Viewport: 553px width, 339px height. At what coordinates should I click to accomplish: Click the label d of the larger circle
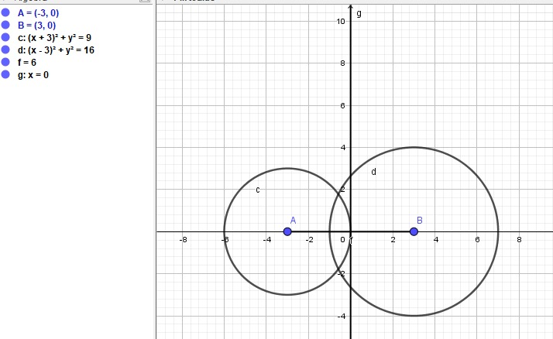click(x=373, y=172)
